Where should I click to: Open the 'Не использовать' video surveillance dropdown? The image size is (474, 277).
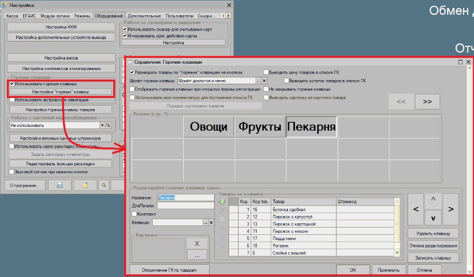click(102, 125)
